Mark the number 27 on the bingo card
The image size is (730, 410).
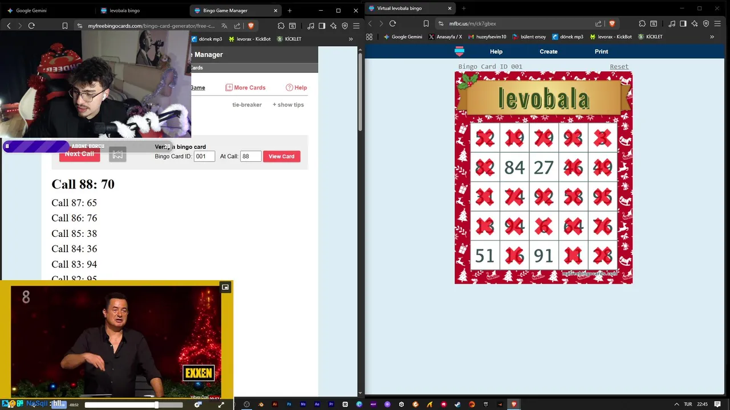(x=544, y=167)
